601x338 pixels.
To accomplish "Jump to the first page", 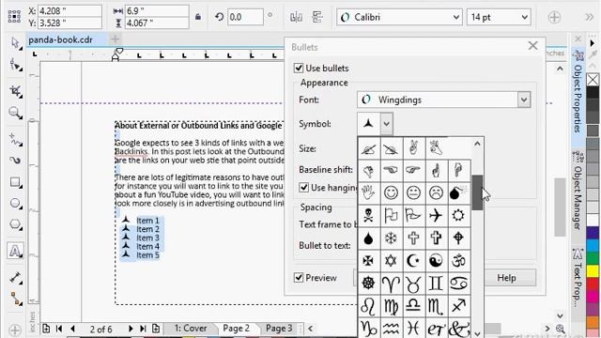I will click(x=59, y=329).
